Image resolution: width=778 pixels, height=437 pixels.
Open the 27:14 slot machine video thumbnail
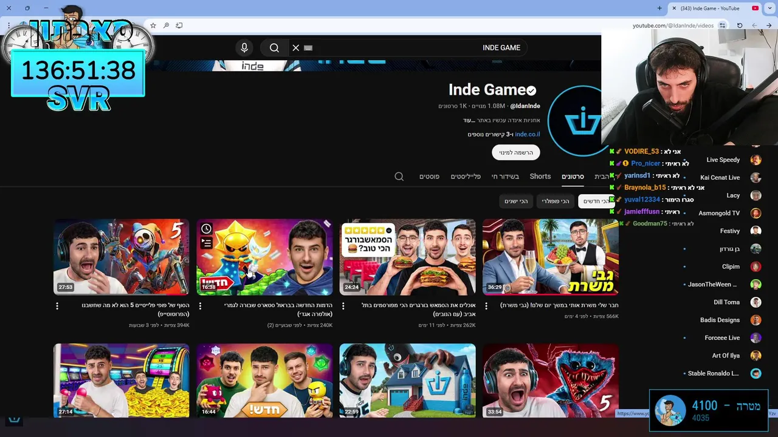tap(122, 381)
